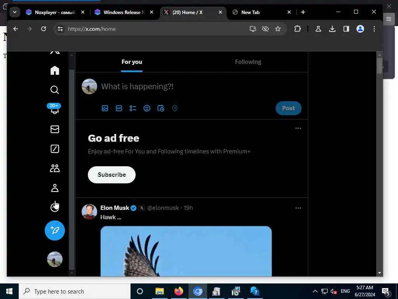The width and height of the screenshot is (398, 299).
Task: Add a GIF to the post
Action: tap(119, 108)
